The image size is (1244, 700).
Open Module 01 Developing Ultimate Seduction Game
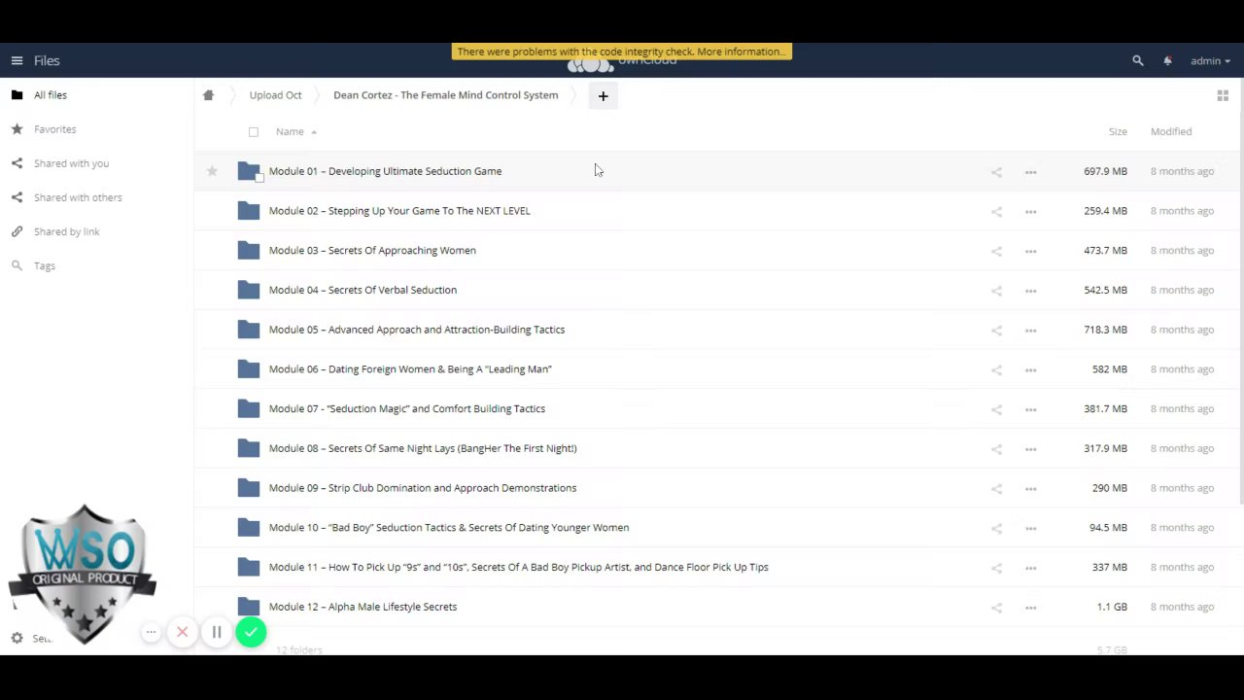tap(385, 171)
